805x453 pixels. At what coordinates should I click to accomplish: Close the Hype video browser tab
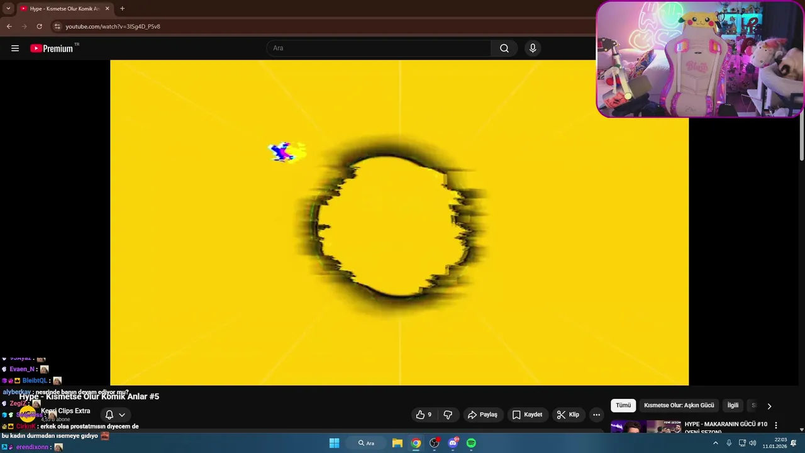point(107,9)
